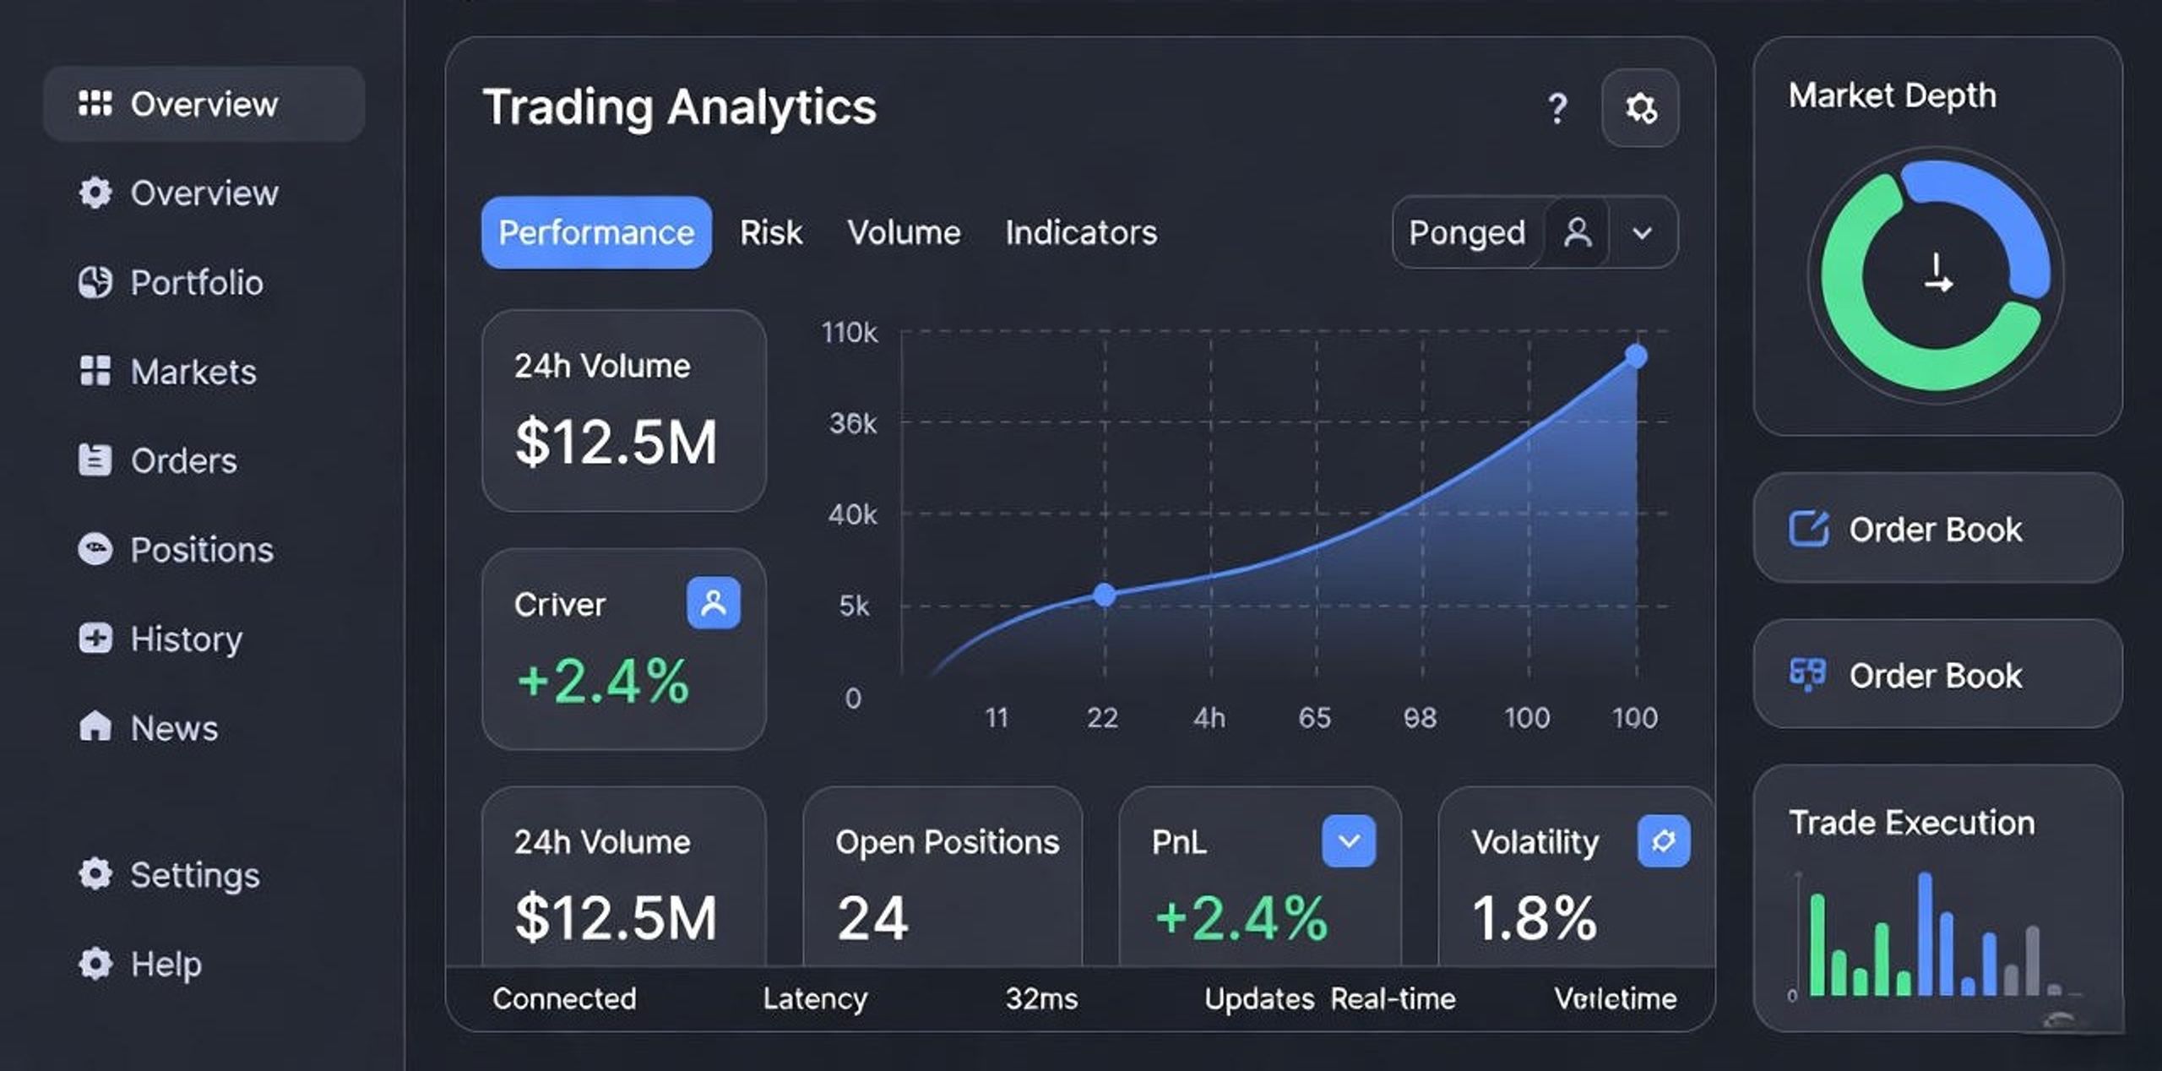Open settings gear in Trading Analytics header
The image size is (2162, 1071).
(1640, 108)
